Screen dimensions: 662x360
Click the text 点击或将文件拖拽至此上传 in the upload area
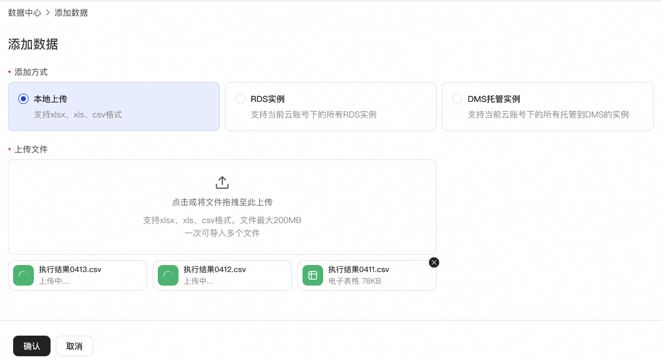[x=222, y=202]
